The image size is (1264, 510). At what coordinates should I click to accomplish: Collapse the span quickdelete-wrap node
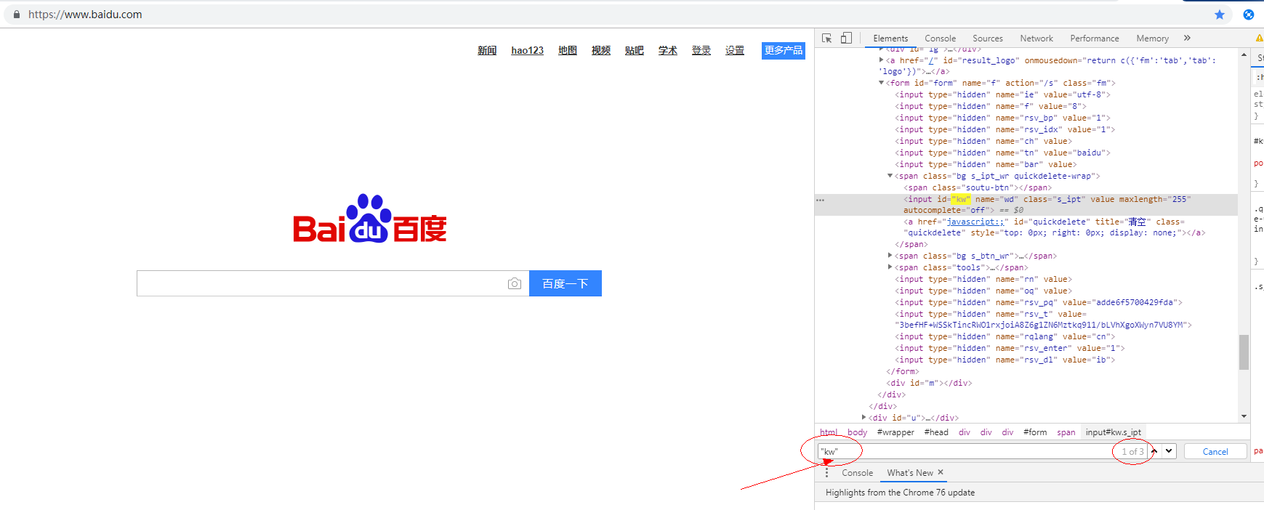[890, 176]
